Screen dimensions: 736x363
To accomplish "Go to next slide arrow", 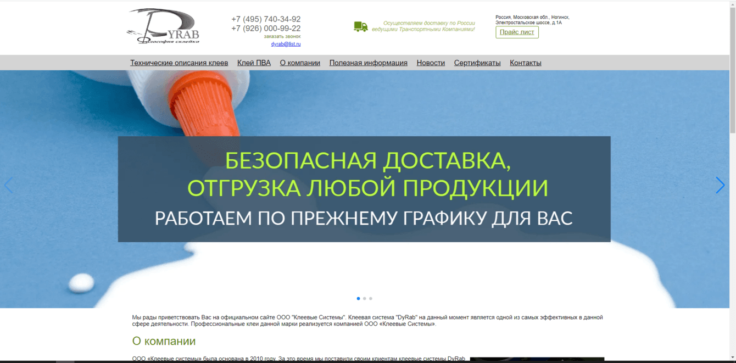I will click(x=720, y=186).
